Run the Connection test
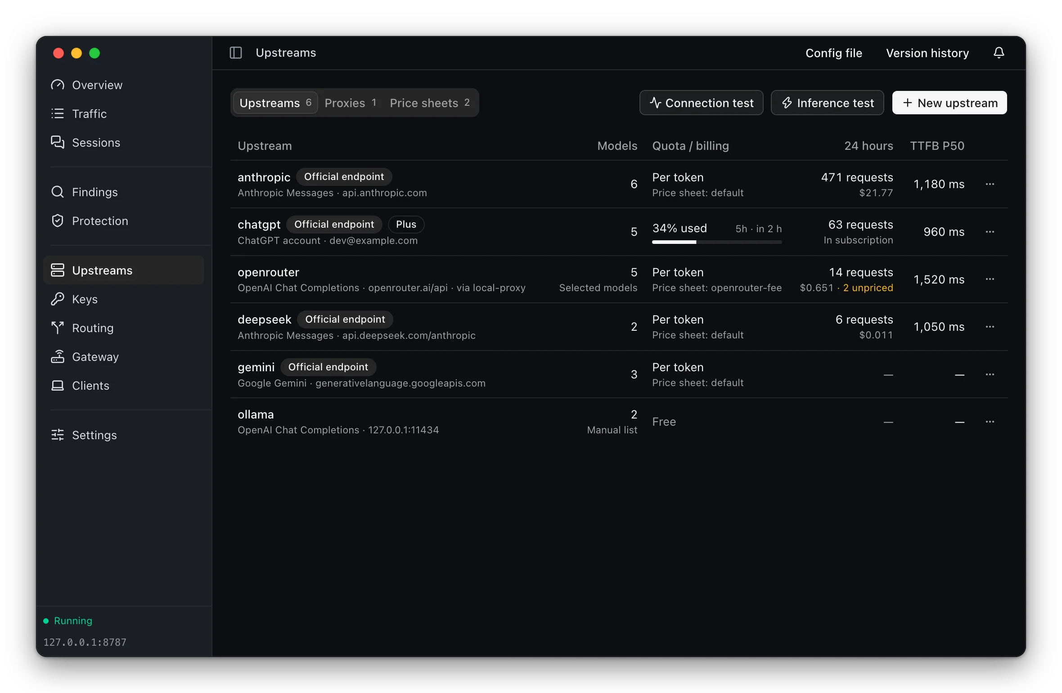This screenshot has height=693, width=1062. coord(702,103)
